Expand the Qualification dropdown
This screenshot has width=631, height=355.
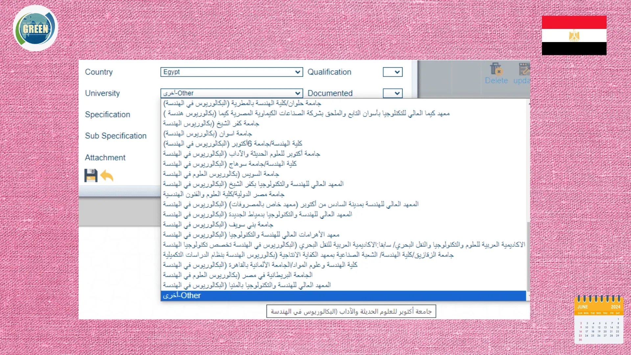tap(392, 72)
